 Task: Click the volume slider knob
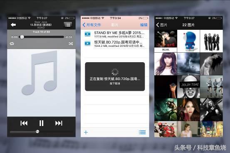click(x=37, y=131)
